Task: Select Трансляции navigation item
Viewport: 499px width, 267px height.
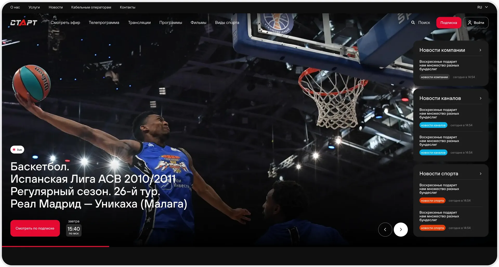Action: [x=139, y=23]
